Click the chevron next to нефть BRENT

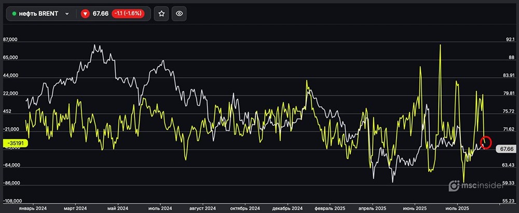[x=67, y=14]
